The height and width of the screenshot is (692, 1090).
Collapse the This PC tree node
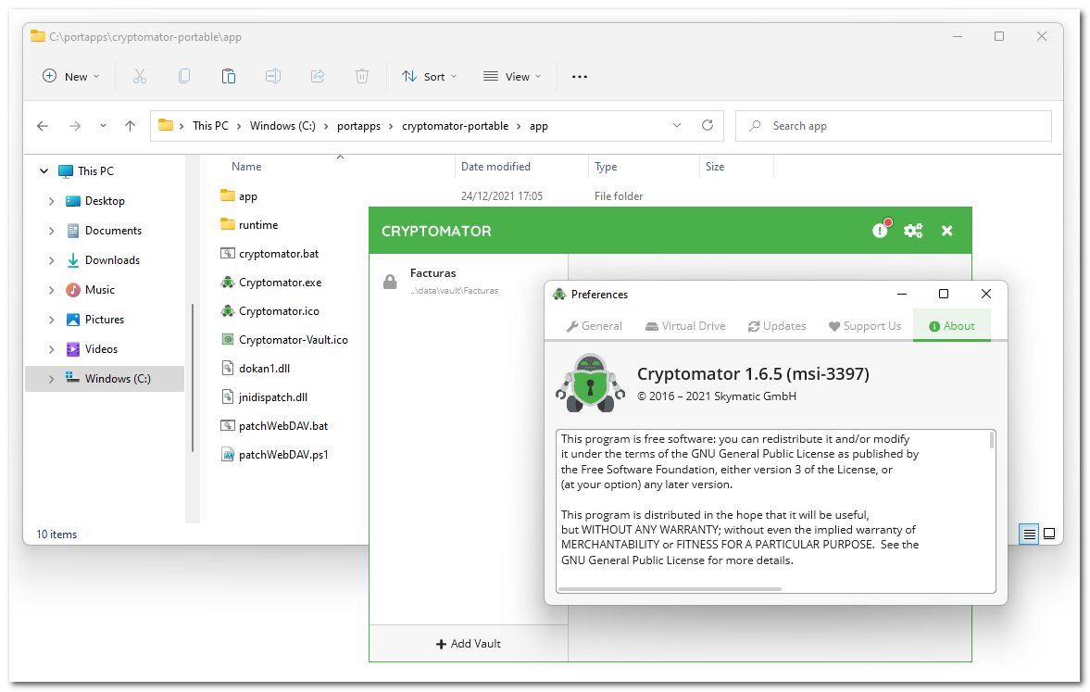44,171
